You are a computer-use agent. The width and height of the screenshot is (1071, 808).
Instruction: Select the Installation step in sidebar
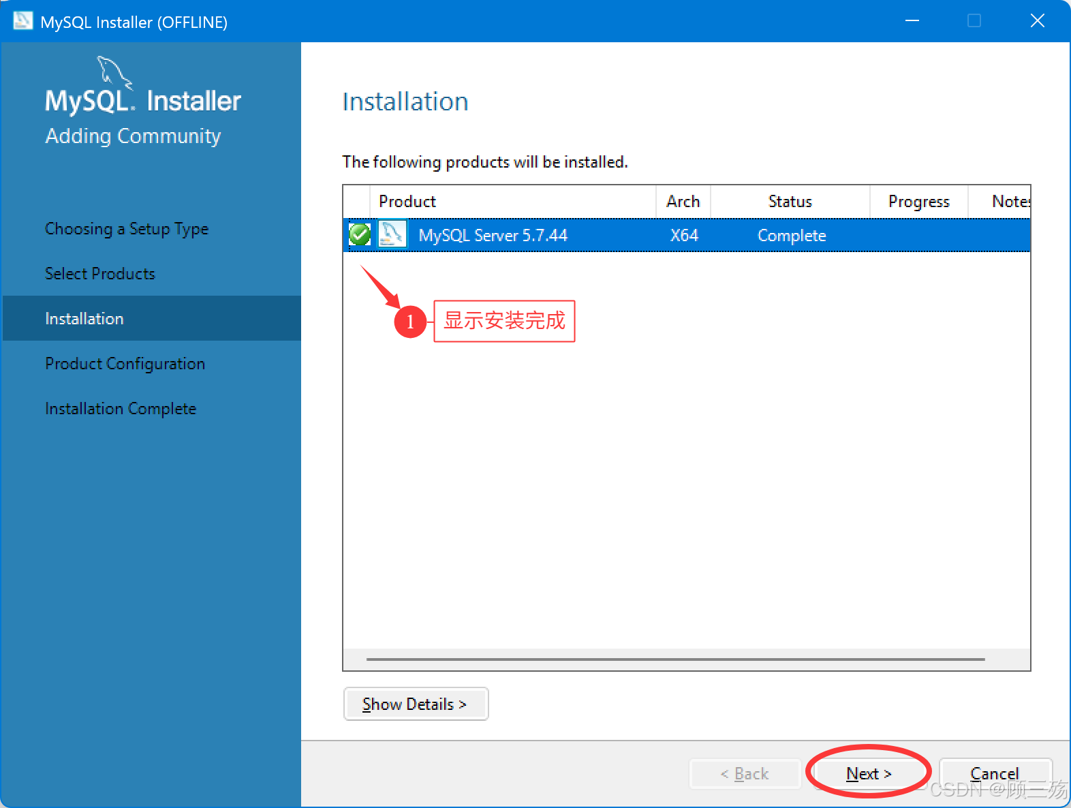click(152, 318)
